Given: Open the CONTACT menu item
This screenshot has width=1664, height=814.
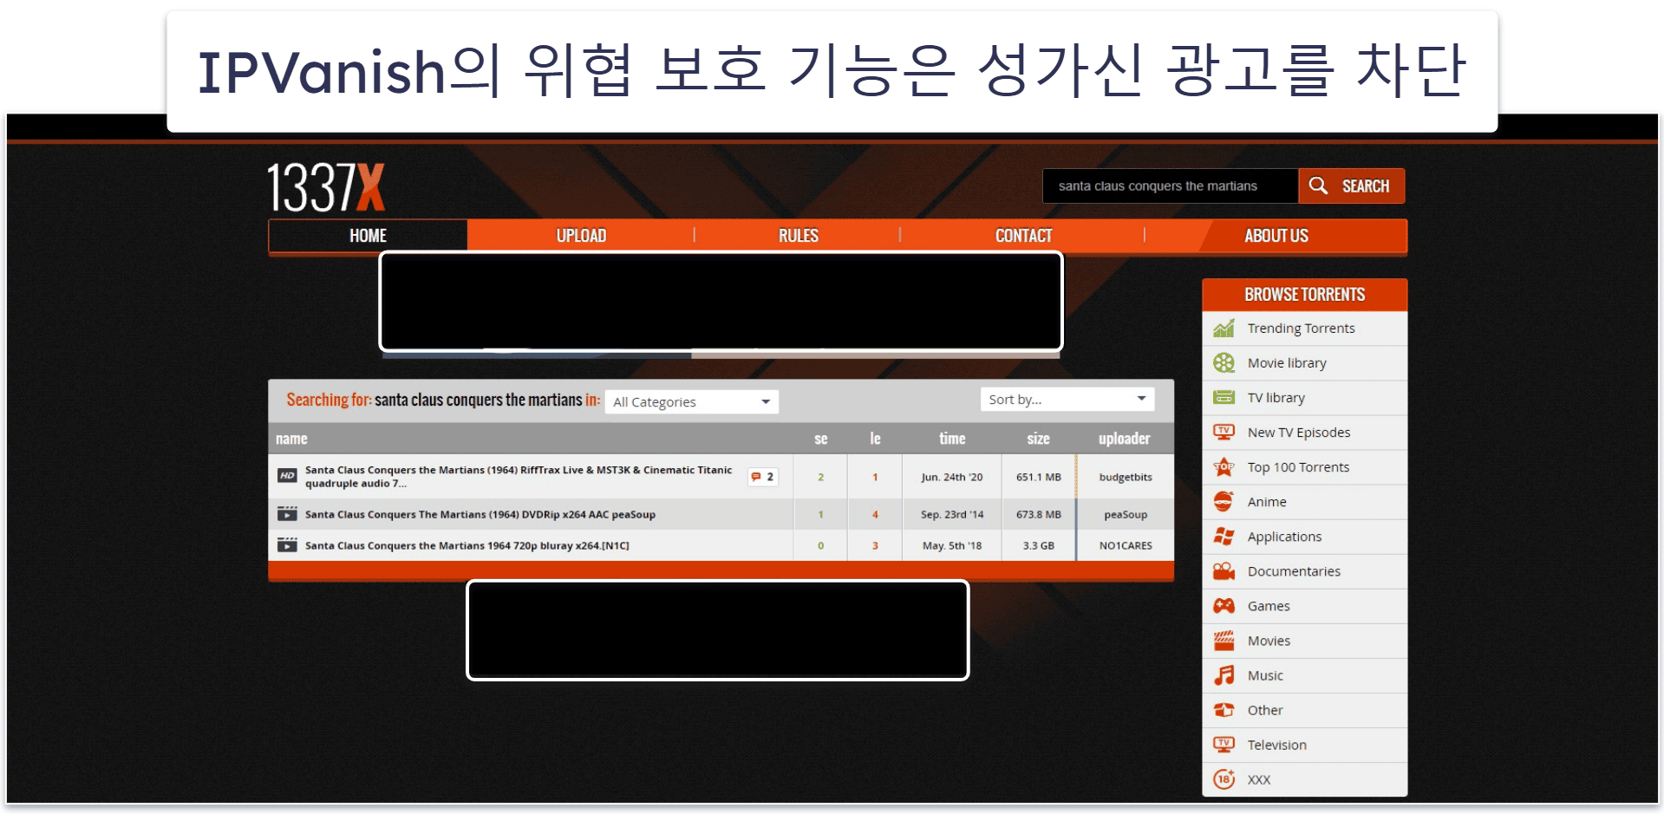Looking at the screenshot, I should click(1023, 236).
